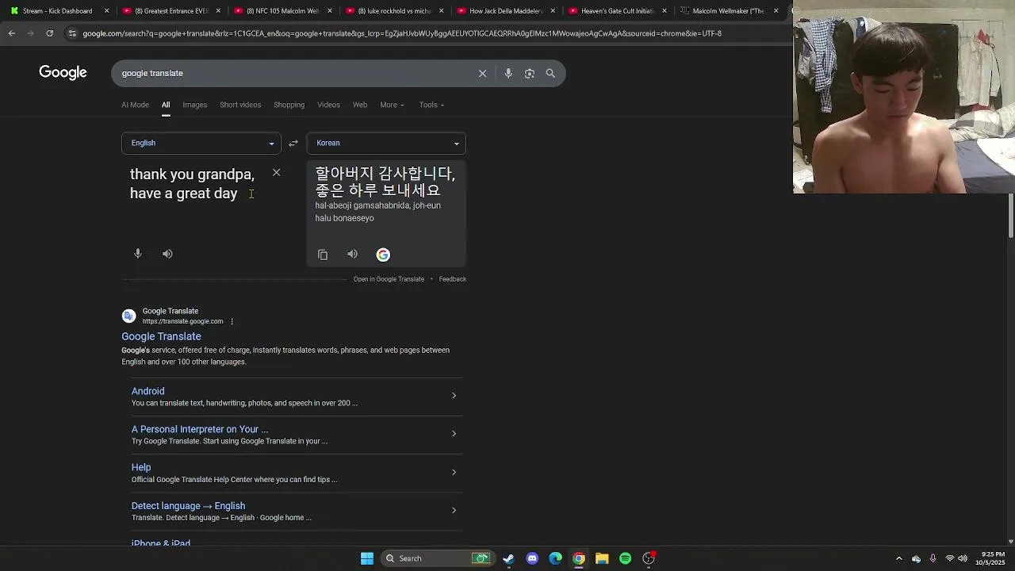Open the Google Translate result title link
This screenshot has width=1015, height=571.
(161, 336)
